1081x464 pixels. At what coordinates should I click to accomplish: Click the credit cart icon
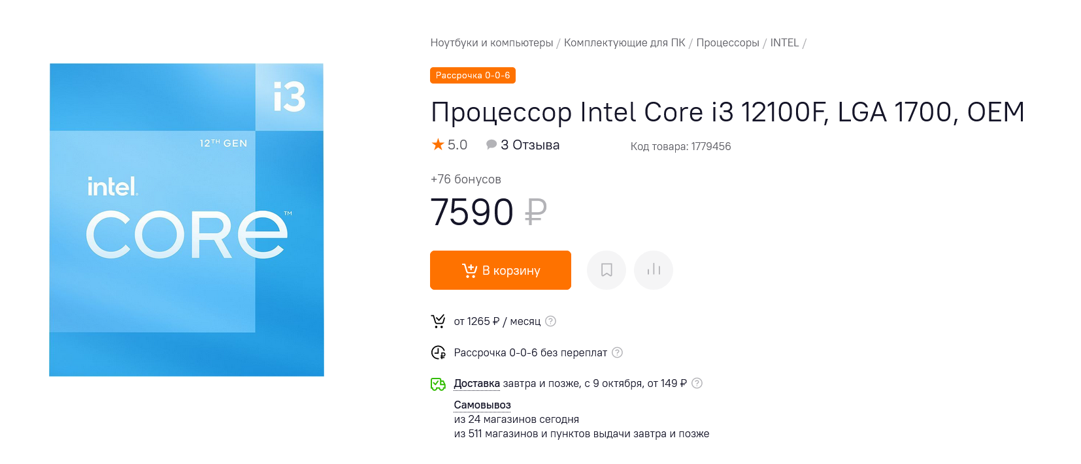(x=438, y=321)
